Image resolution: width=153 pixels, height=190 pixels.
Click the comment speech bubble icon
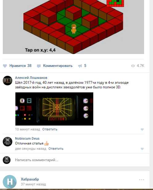(39, 66)
